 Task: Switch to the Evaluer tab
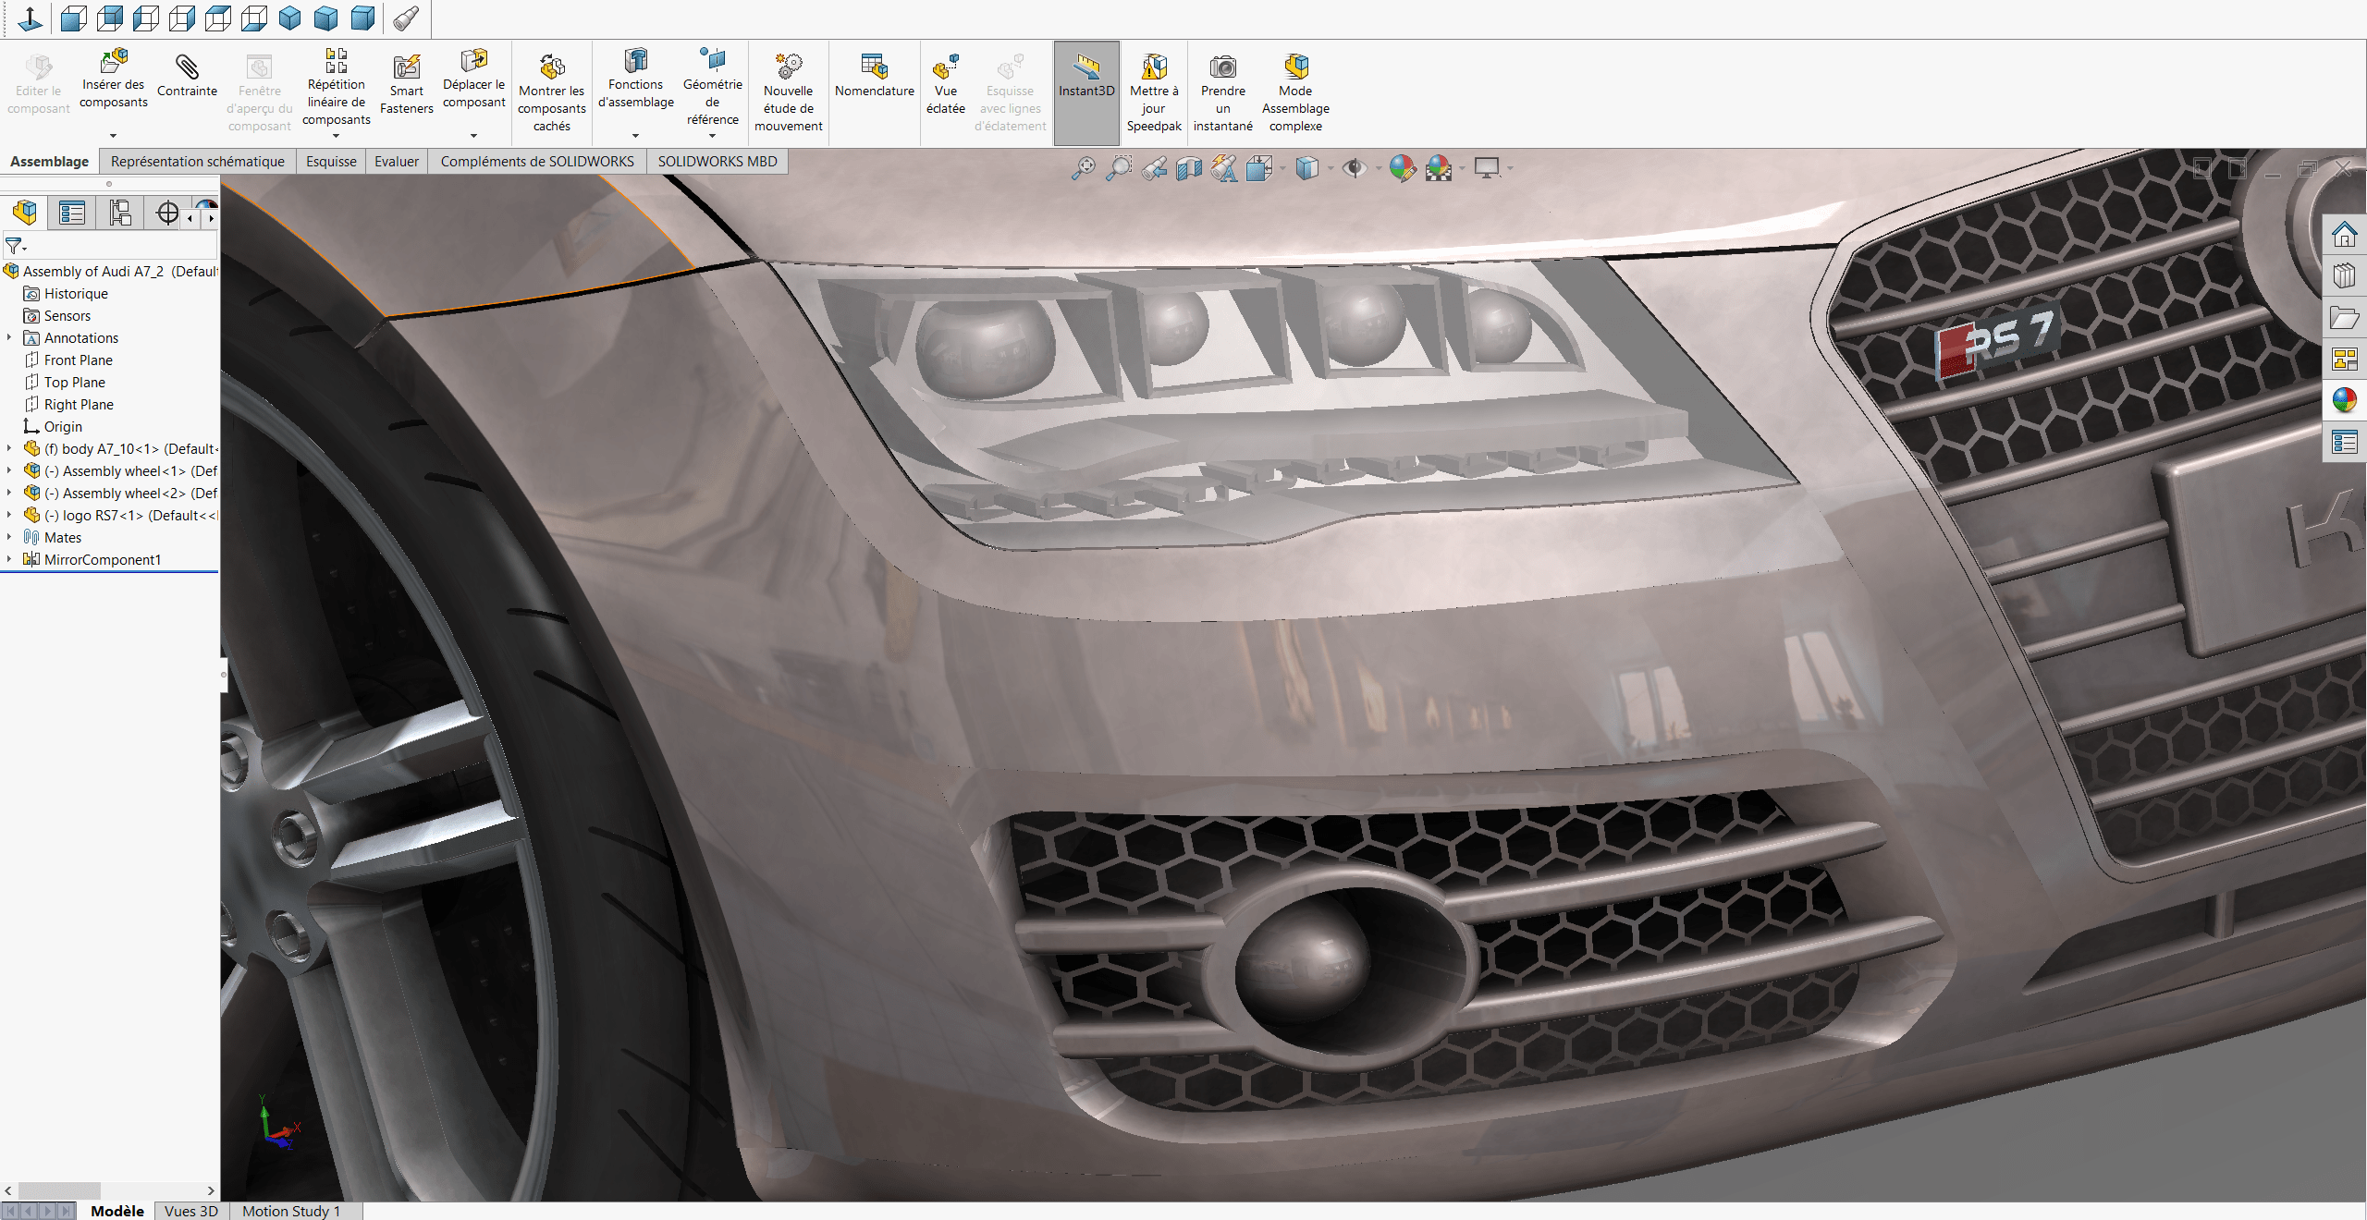click(x=397, y=162)
